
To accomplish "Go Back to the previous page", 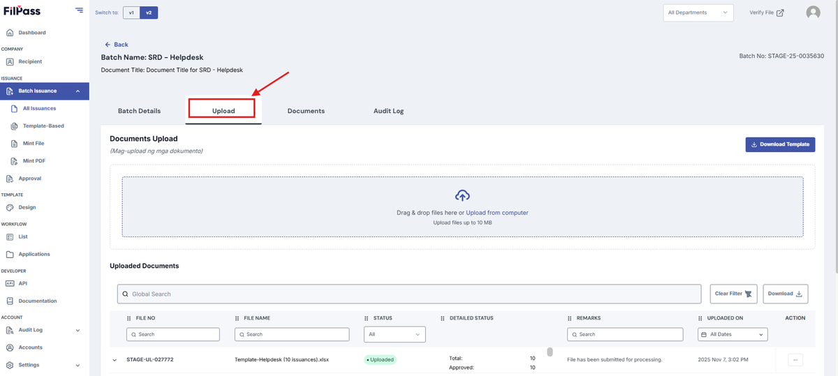I will 117,45.
